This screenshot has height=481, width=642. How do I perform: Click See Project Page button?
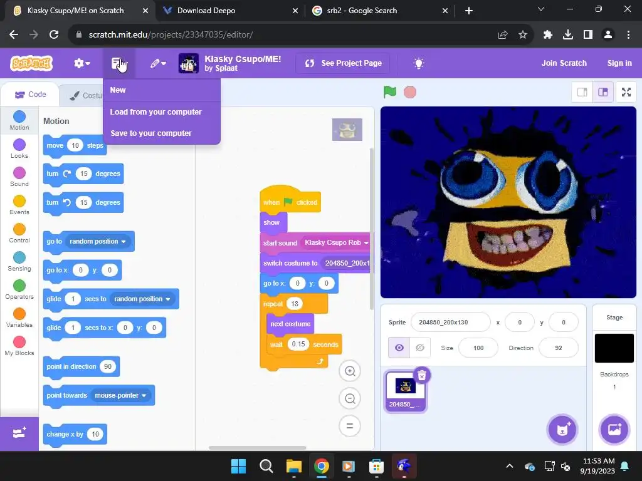[x=343, y=63]
